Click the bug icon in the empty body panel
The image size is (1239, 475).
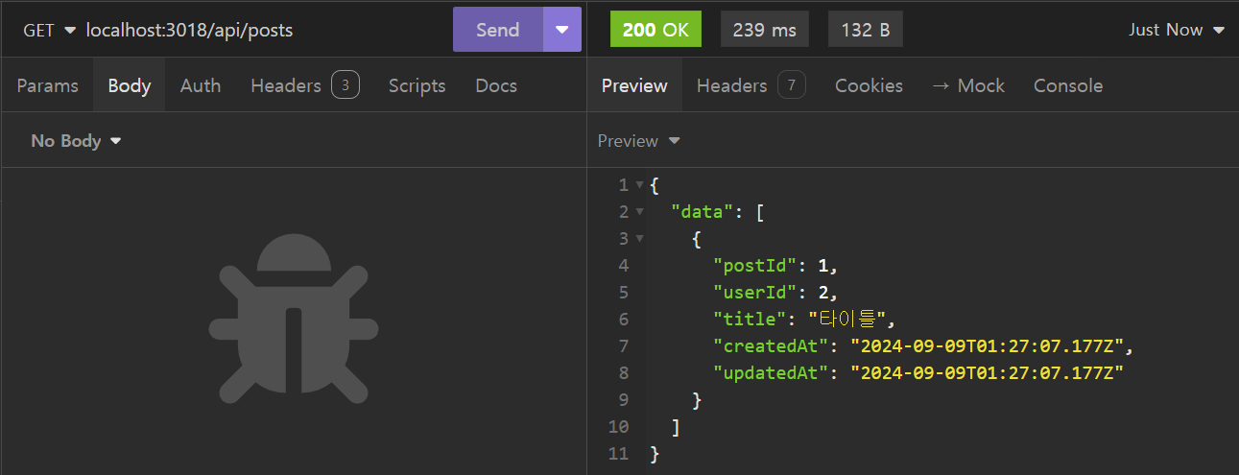294,319
